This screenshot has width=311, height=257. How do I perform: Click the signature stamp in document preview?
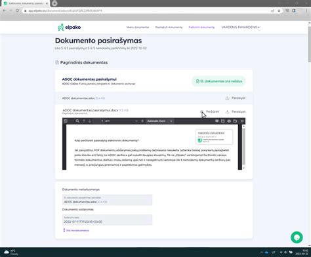(214, 137)
